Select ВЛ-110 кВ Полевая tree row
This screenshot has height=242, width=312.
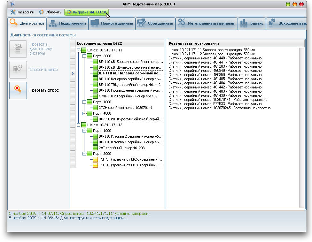pyautogui.click(x=131, y=73)
